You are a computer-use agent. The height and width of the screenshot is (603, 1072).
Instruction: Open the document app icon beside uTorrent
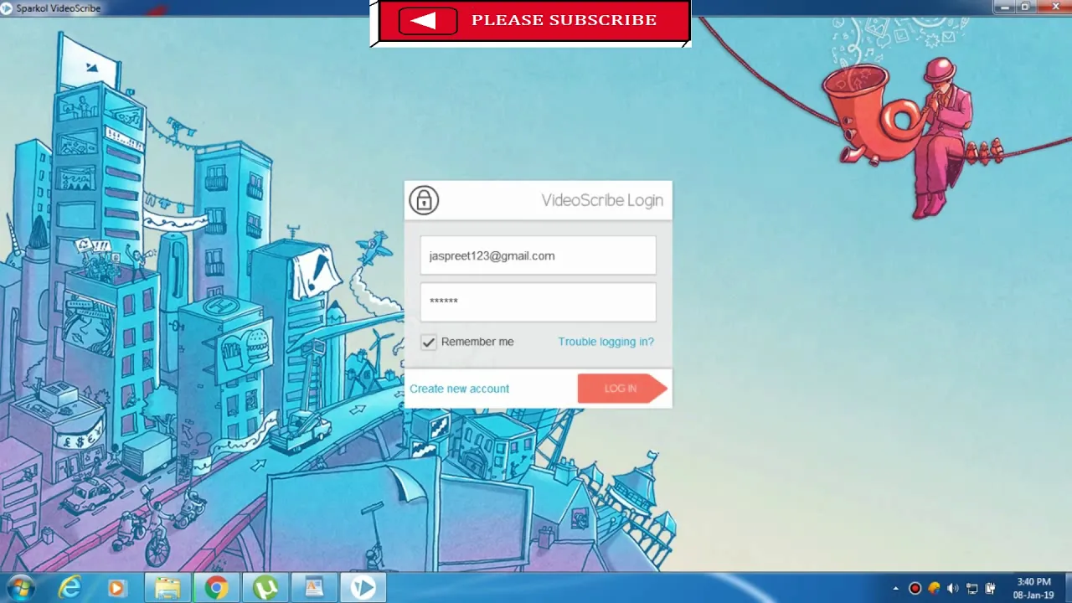pos(314,588)
